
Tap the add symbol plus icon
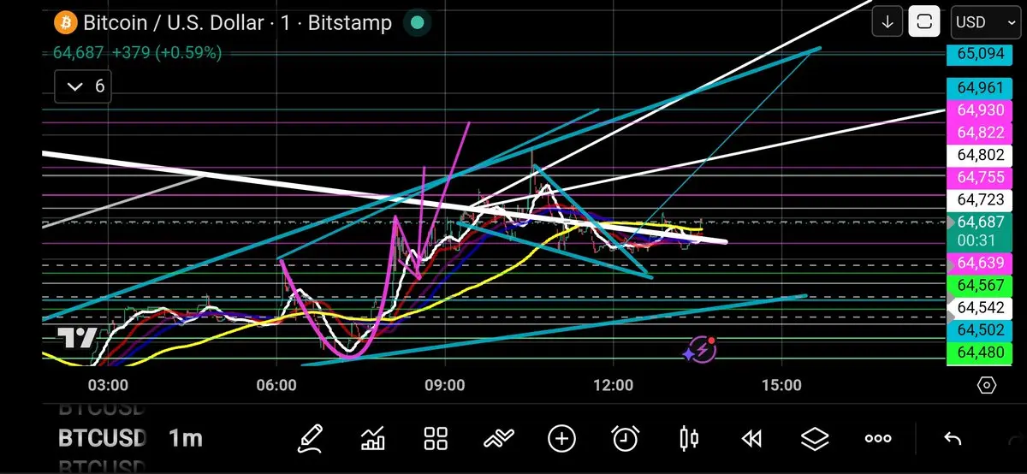click(561, 439)
